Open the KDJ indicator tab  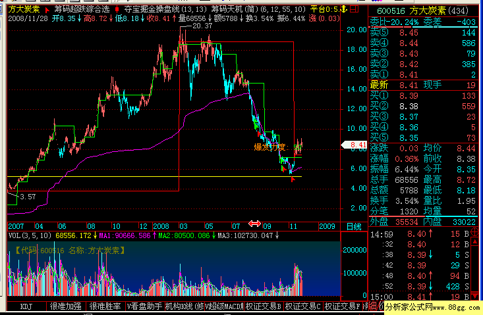pyautogui.click(x=26, y=306)
